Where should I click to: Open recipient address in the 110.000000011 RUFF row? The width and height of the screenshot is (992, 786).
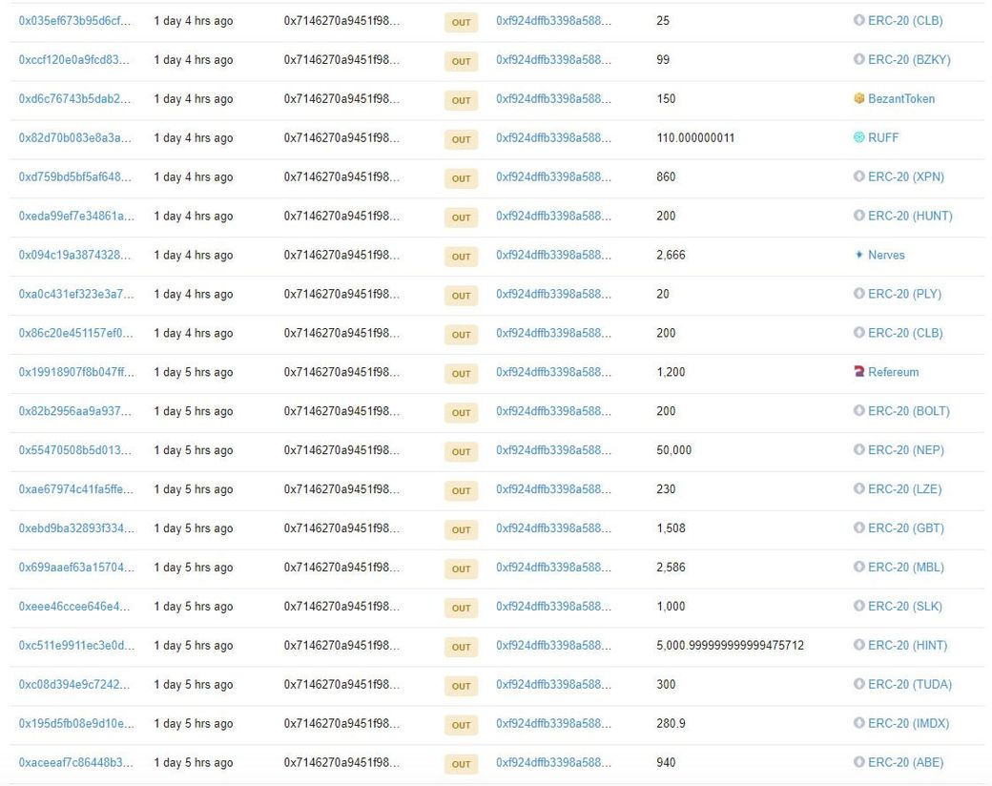(x=553, y=138)
